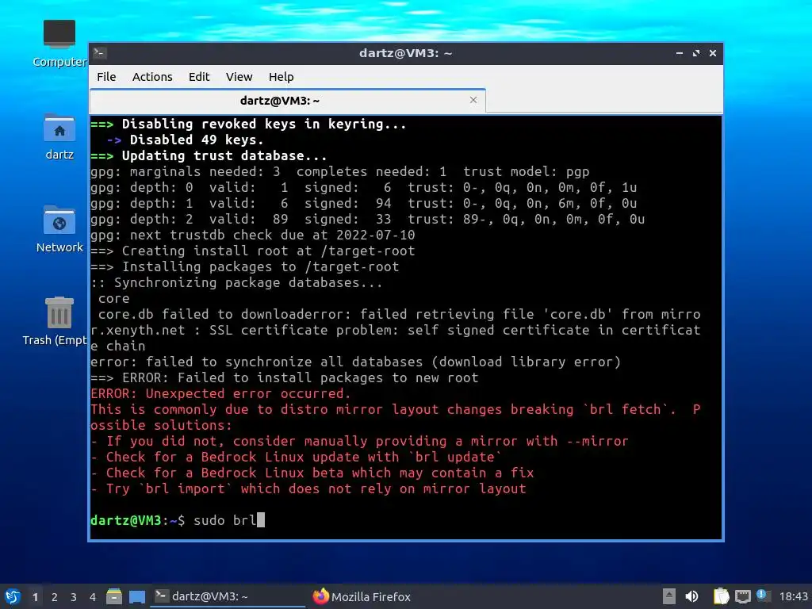Viewport: 812px width, 609px height.
Task: Click 'failed to synchronize all databases' line
Action: click(x=355, y=362)
